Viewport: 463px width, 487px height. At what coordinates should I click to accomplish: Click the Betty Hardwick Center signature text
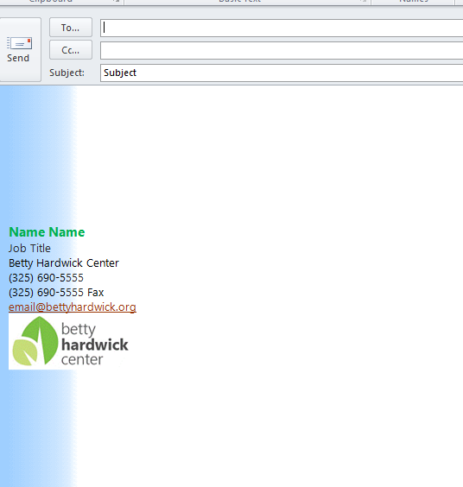click(x=64, y=263)
